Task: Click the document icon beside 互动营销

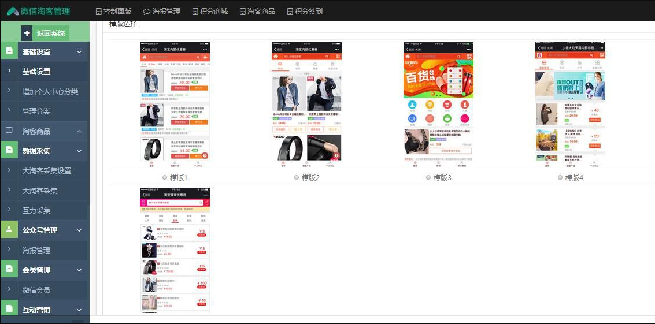Action: coord(9,310)
